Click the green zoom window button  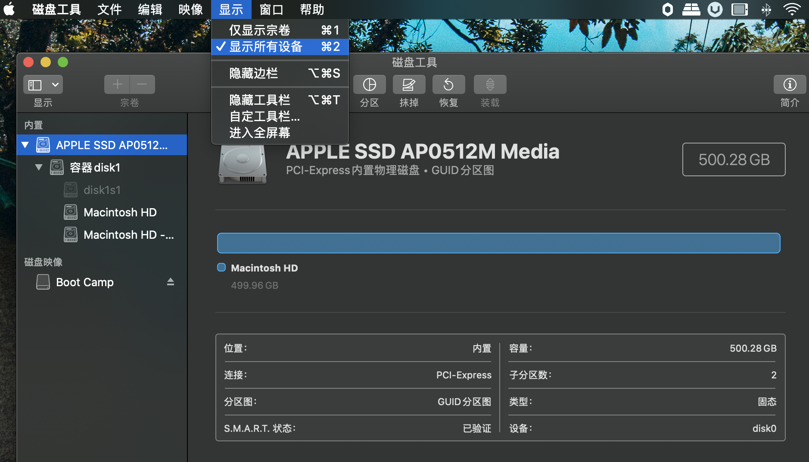(x=63, y=62)
